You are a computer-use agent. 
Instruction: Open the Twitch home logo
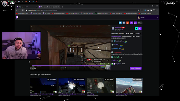click(17, 17)
